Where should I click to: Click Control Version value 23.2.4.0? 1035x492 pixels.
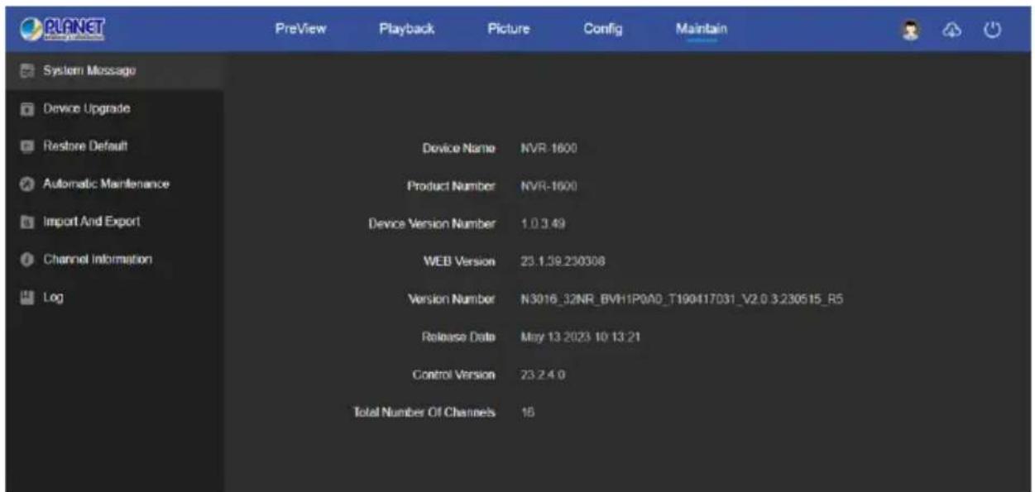point(543,375)
